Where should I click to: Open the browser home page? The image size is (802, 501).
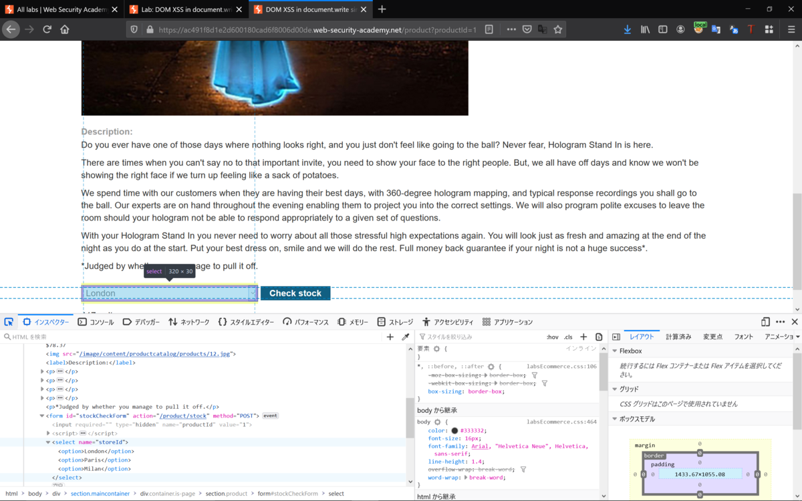pos(65,29)
